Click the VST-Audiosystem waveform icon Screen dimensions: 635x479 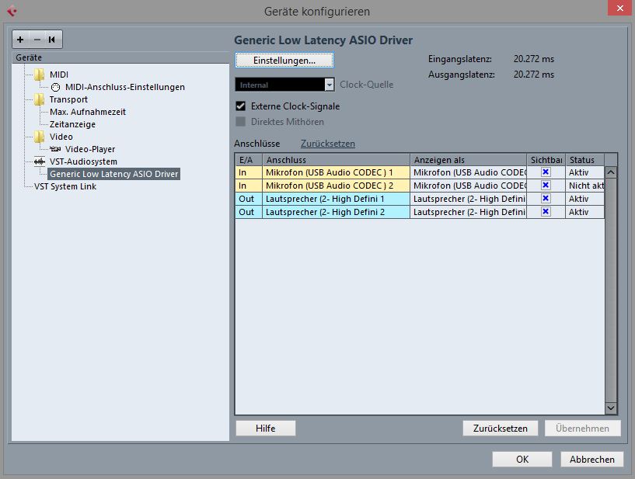tap(40, 161)
